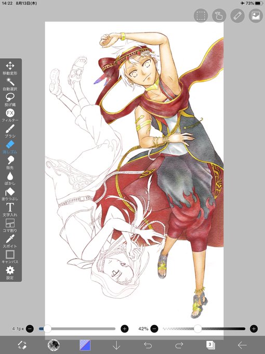Open the stabilizer hand-touch button

219,16
